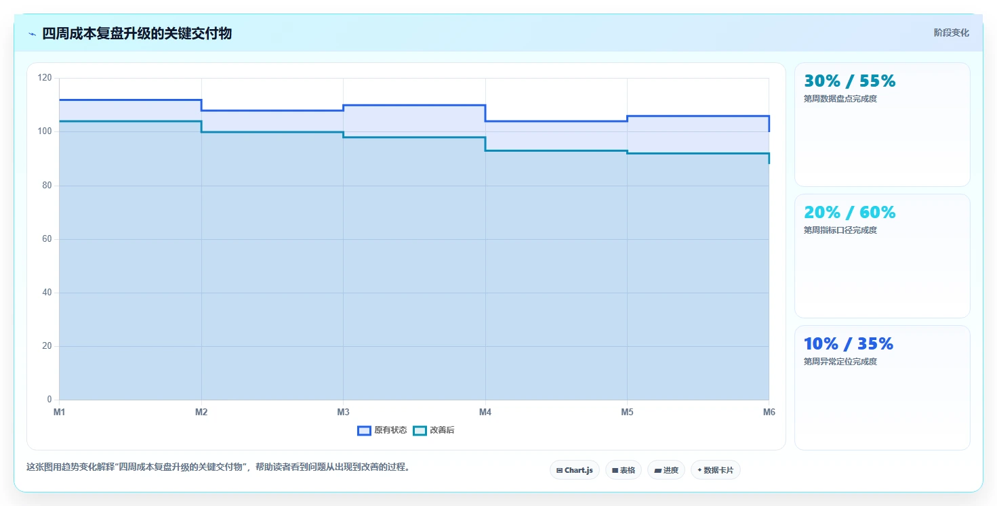This screenshot has height=506, width=997.
Task: Click the 第周异常定位完成度 card label
Action: coord(840,362)
